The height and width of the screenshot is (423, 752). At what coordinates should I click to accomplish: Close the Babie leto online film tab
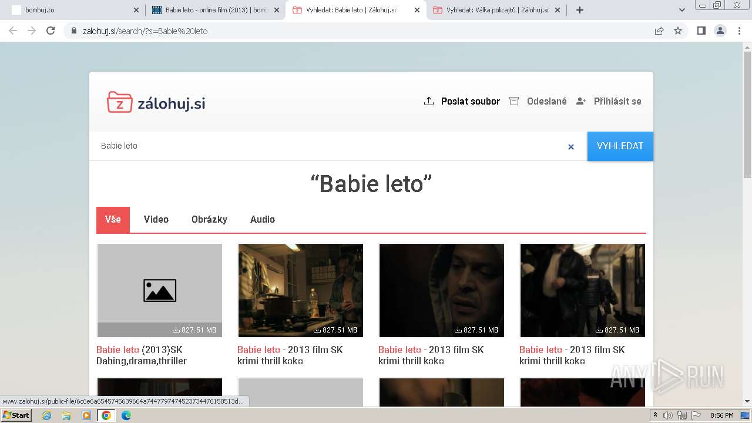[x=277, y=10]
